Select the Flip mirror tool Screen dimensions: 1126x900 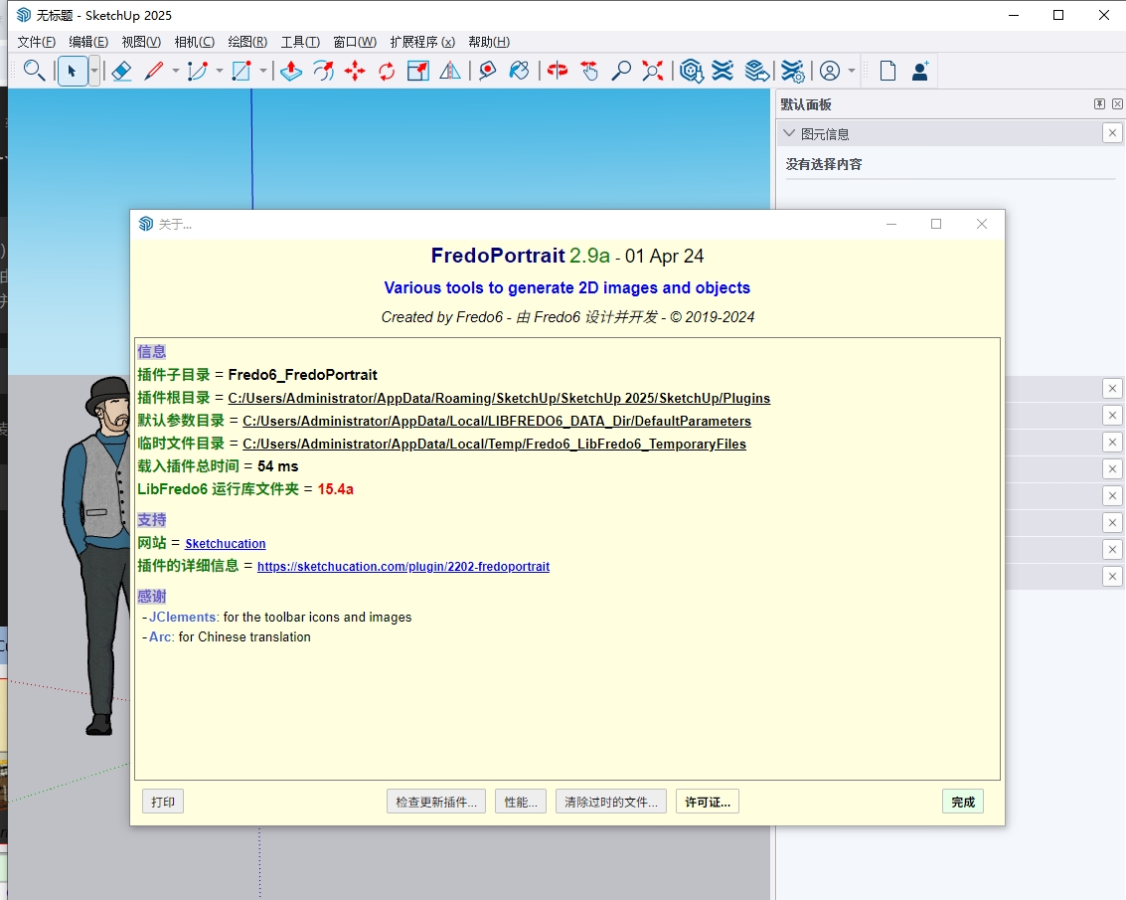[450, 71]
